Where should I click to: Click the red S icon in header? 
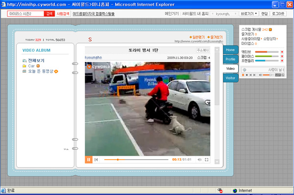point(90,40)
